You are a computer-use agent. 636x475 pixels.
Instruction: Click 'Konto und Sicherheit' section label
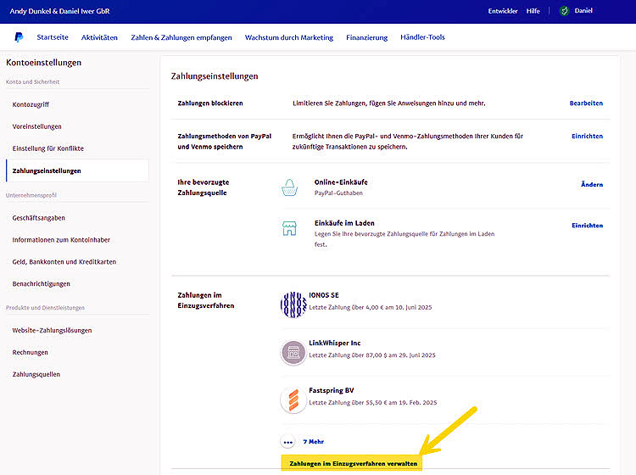[x=32, y=82]
